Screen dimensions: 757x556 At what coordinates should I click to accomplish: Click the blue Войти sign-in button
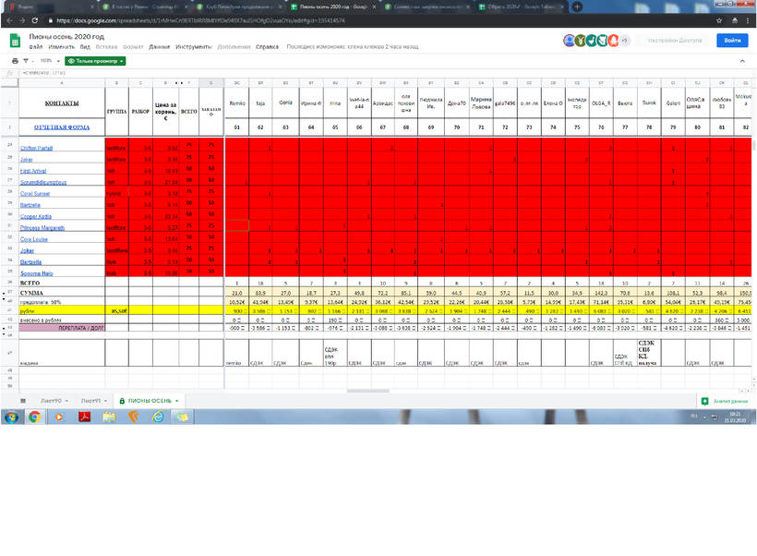pos(731,41)
